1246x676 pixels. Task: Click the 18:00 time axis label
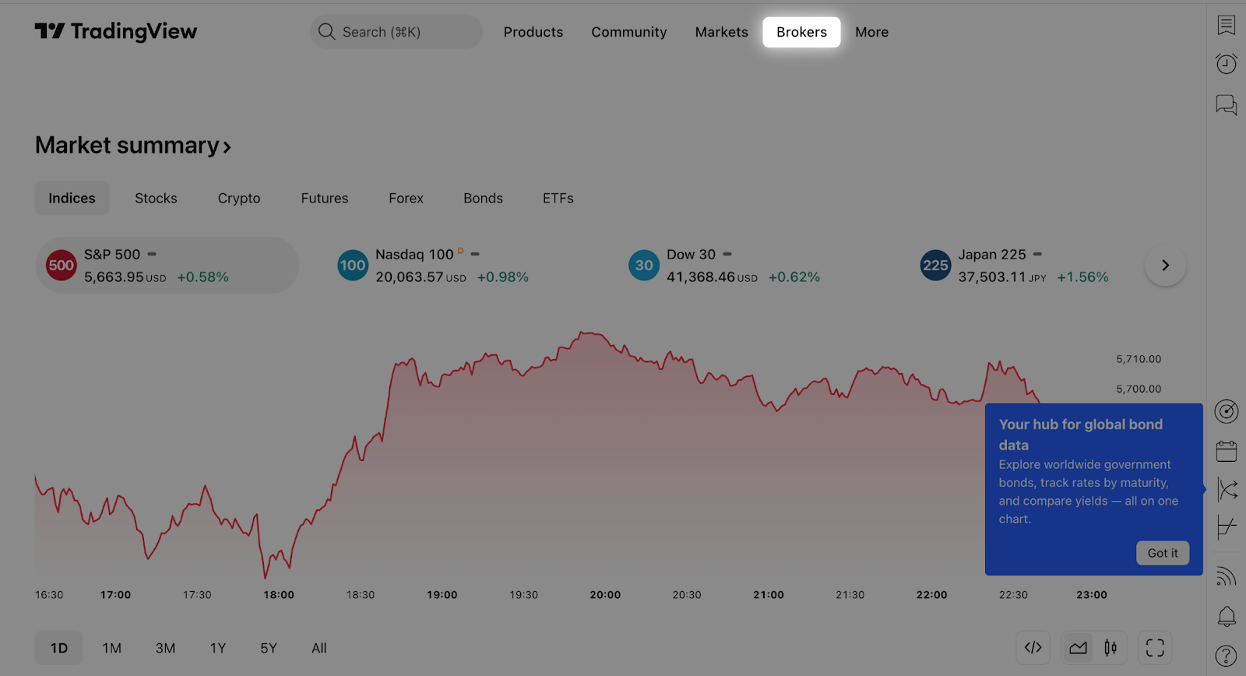279,595
